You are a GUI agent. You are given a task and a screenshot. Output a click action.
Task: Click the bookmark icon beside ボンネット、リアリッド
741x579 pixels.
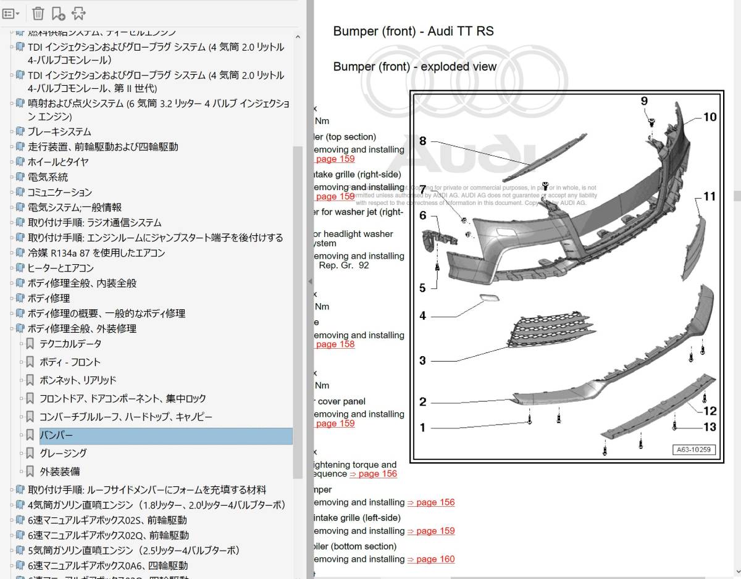point(30,380)
